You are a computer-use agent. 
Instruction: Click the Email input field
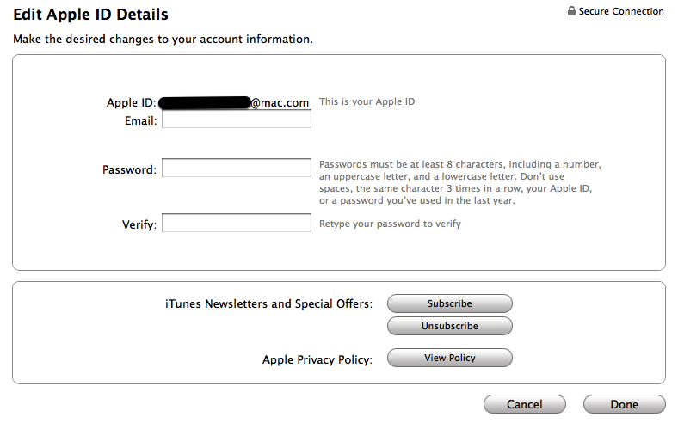pos(237,119)
